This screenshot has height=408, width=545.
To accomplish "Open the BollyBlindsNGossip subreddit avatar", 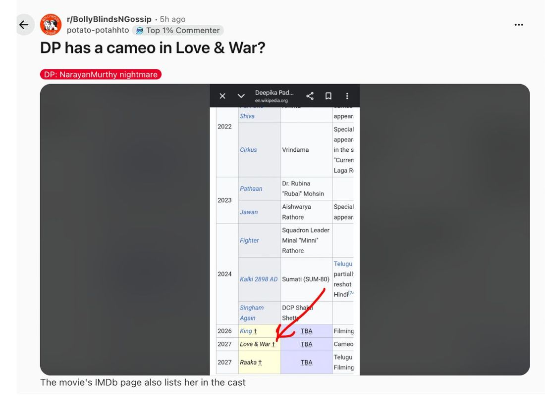I will pyautogui.click(x=51, y=25).
